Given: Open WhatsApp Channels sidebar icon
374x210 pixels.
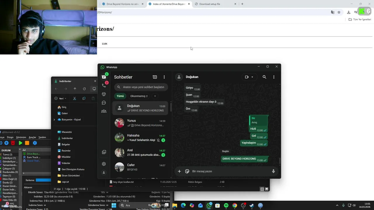Looking at the screenshot, I should click(x=104, y=103).
